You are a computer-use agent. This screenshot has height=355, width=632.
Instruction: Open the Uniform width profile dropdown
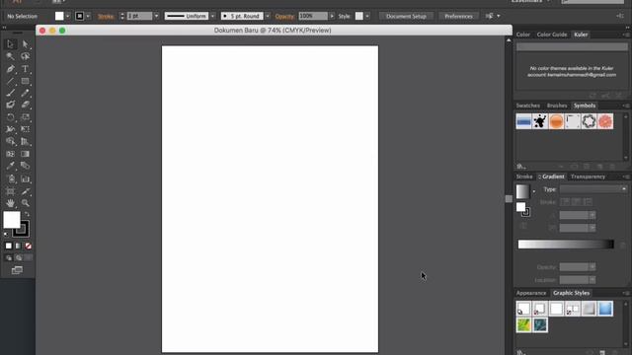click(x=213, y=16)
